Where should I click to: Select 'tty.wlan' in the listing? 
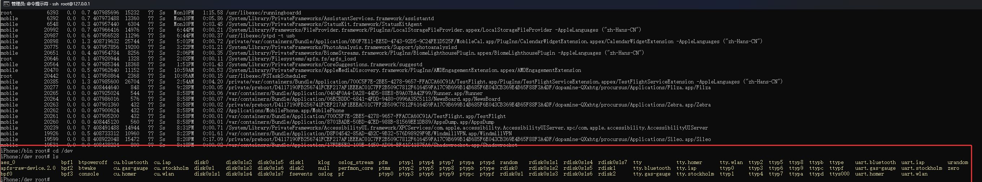[x=731, y=162]
